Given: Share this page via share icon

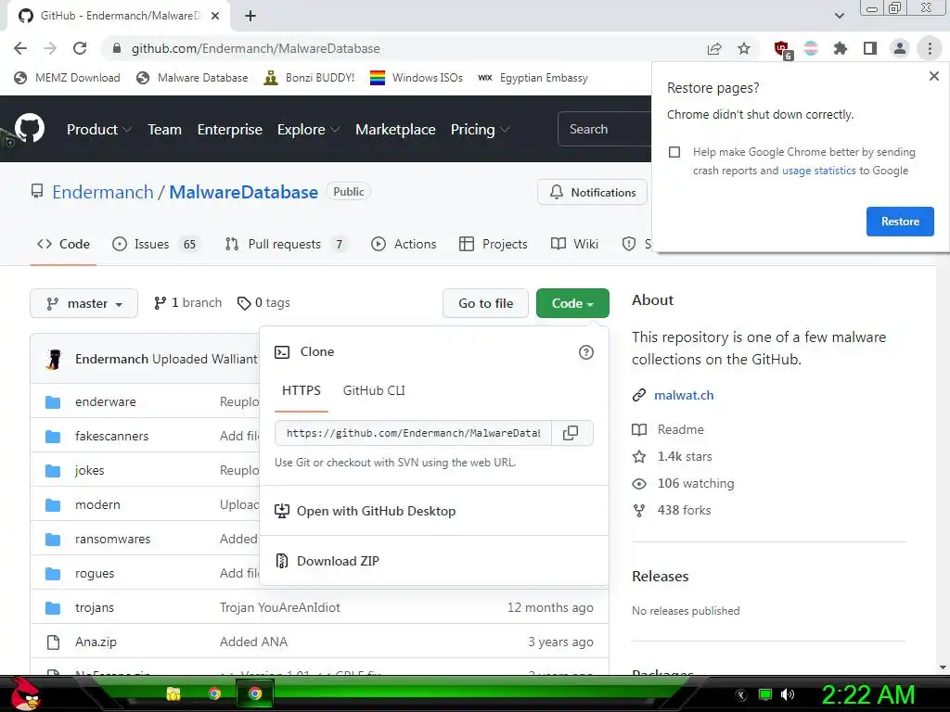Looking at the screenshot, I should pos(714,48).
